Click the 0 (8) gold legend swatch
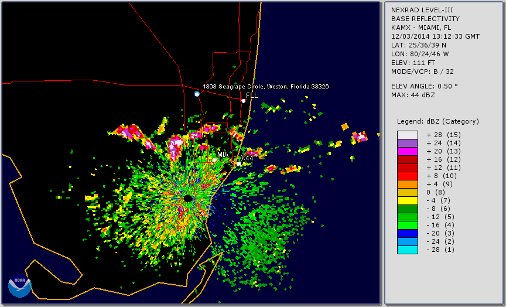This screenshot has width=506, height=307. click(x=408, y=192)
